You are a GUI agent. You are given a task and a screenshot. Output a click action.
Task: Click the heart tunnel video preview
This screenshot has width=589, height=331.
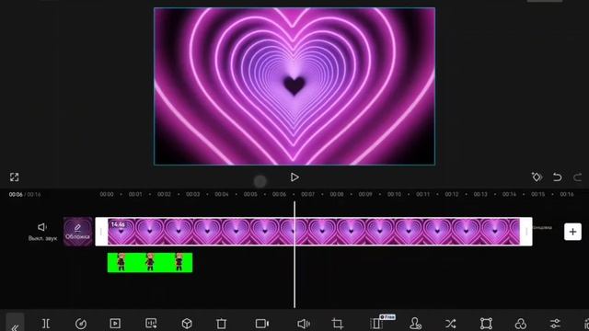pos(294,86)
